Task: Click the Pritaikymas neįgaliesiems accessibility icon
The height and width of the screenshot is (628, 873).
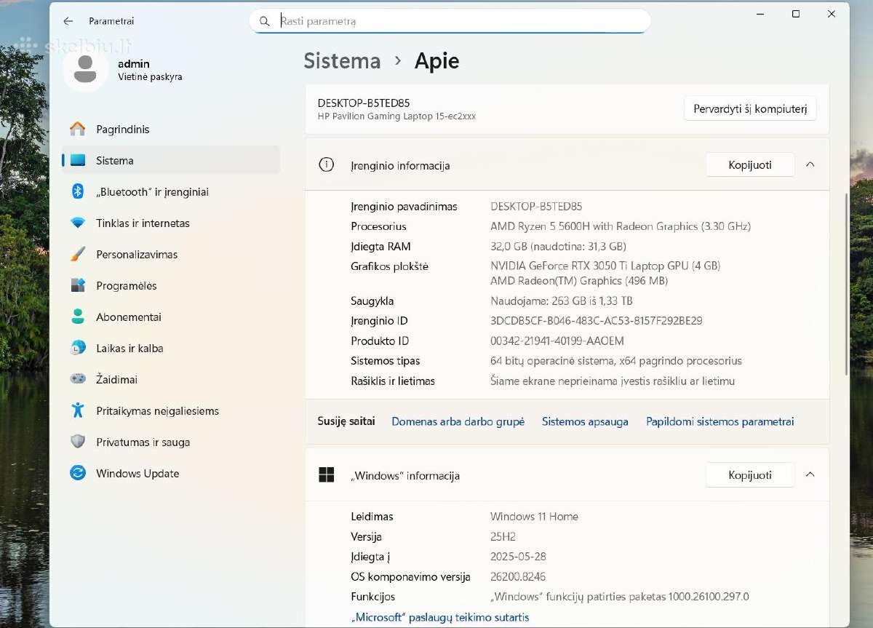Action: 78,410
